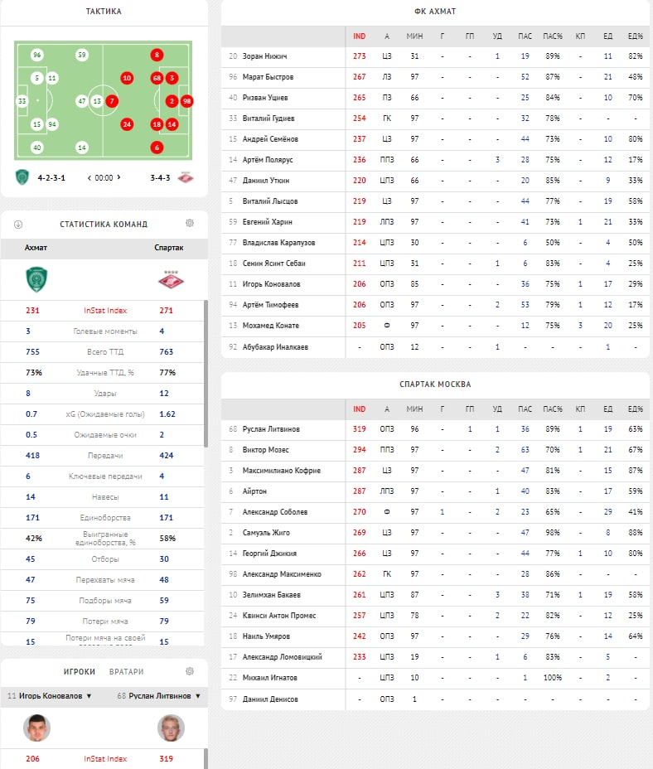The image size is (653, 769).
Task: Click Руслан Литвинов player photo thumbnail
Action: pyautogui.click(x=170, y=728)
